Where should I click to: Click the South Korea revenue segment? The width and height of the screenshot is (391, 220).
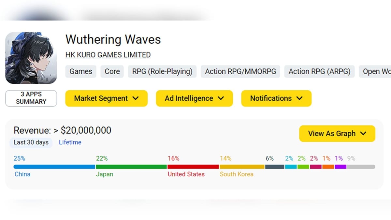click(x=241, y=166)
